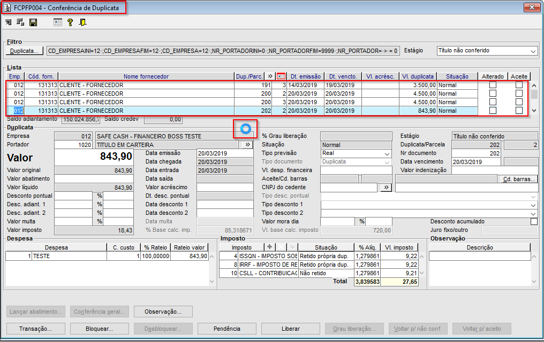Click the red calendar icon in list header
The width and height of the screenshot is (544, 342).
point(281,76)
